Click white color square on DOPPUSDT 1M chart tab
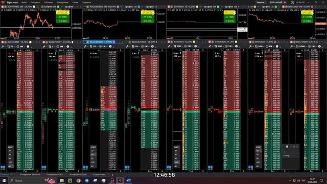327x184 pixels. (x=34, y=7)
